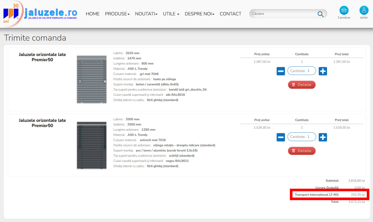This screenshot has height=222, width=373.
Task: Expand the DESPRE NOI dropdown menu
Action: pyautogui.click(x=199, y=14)
